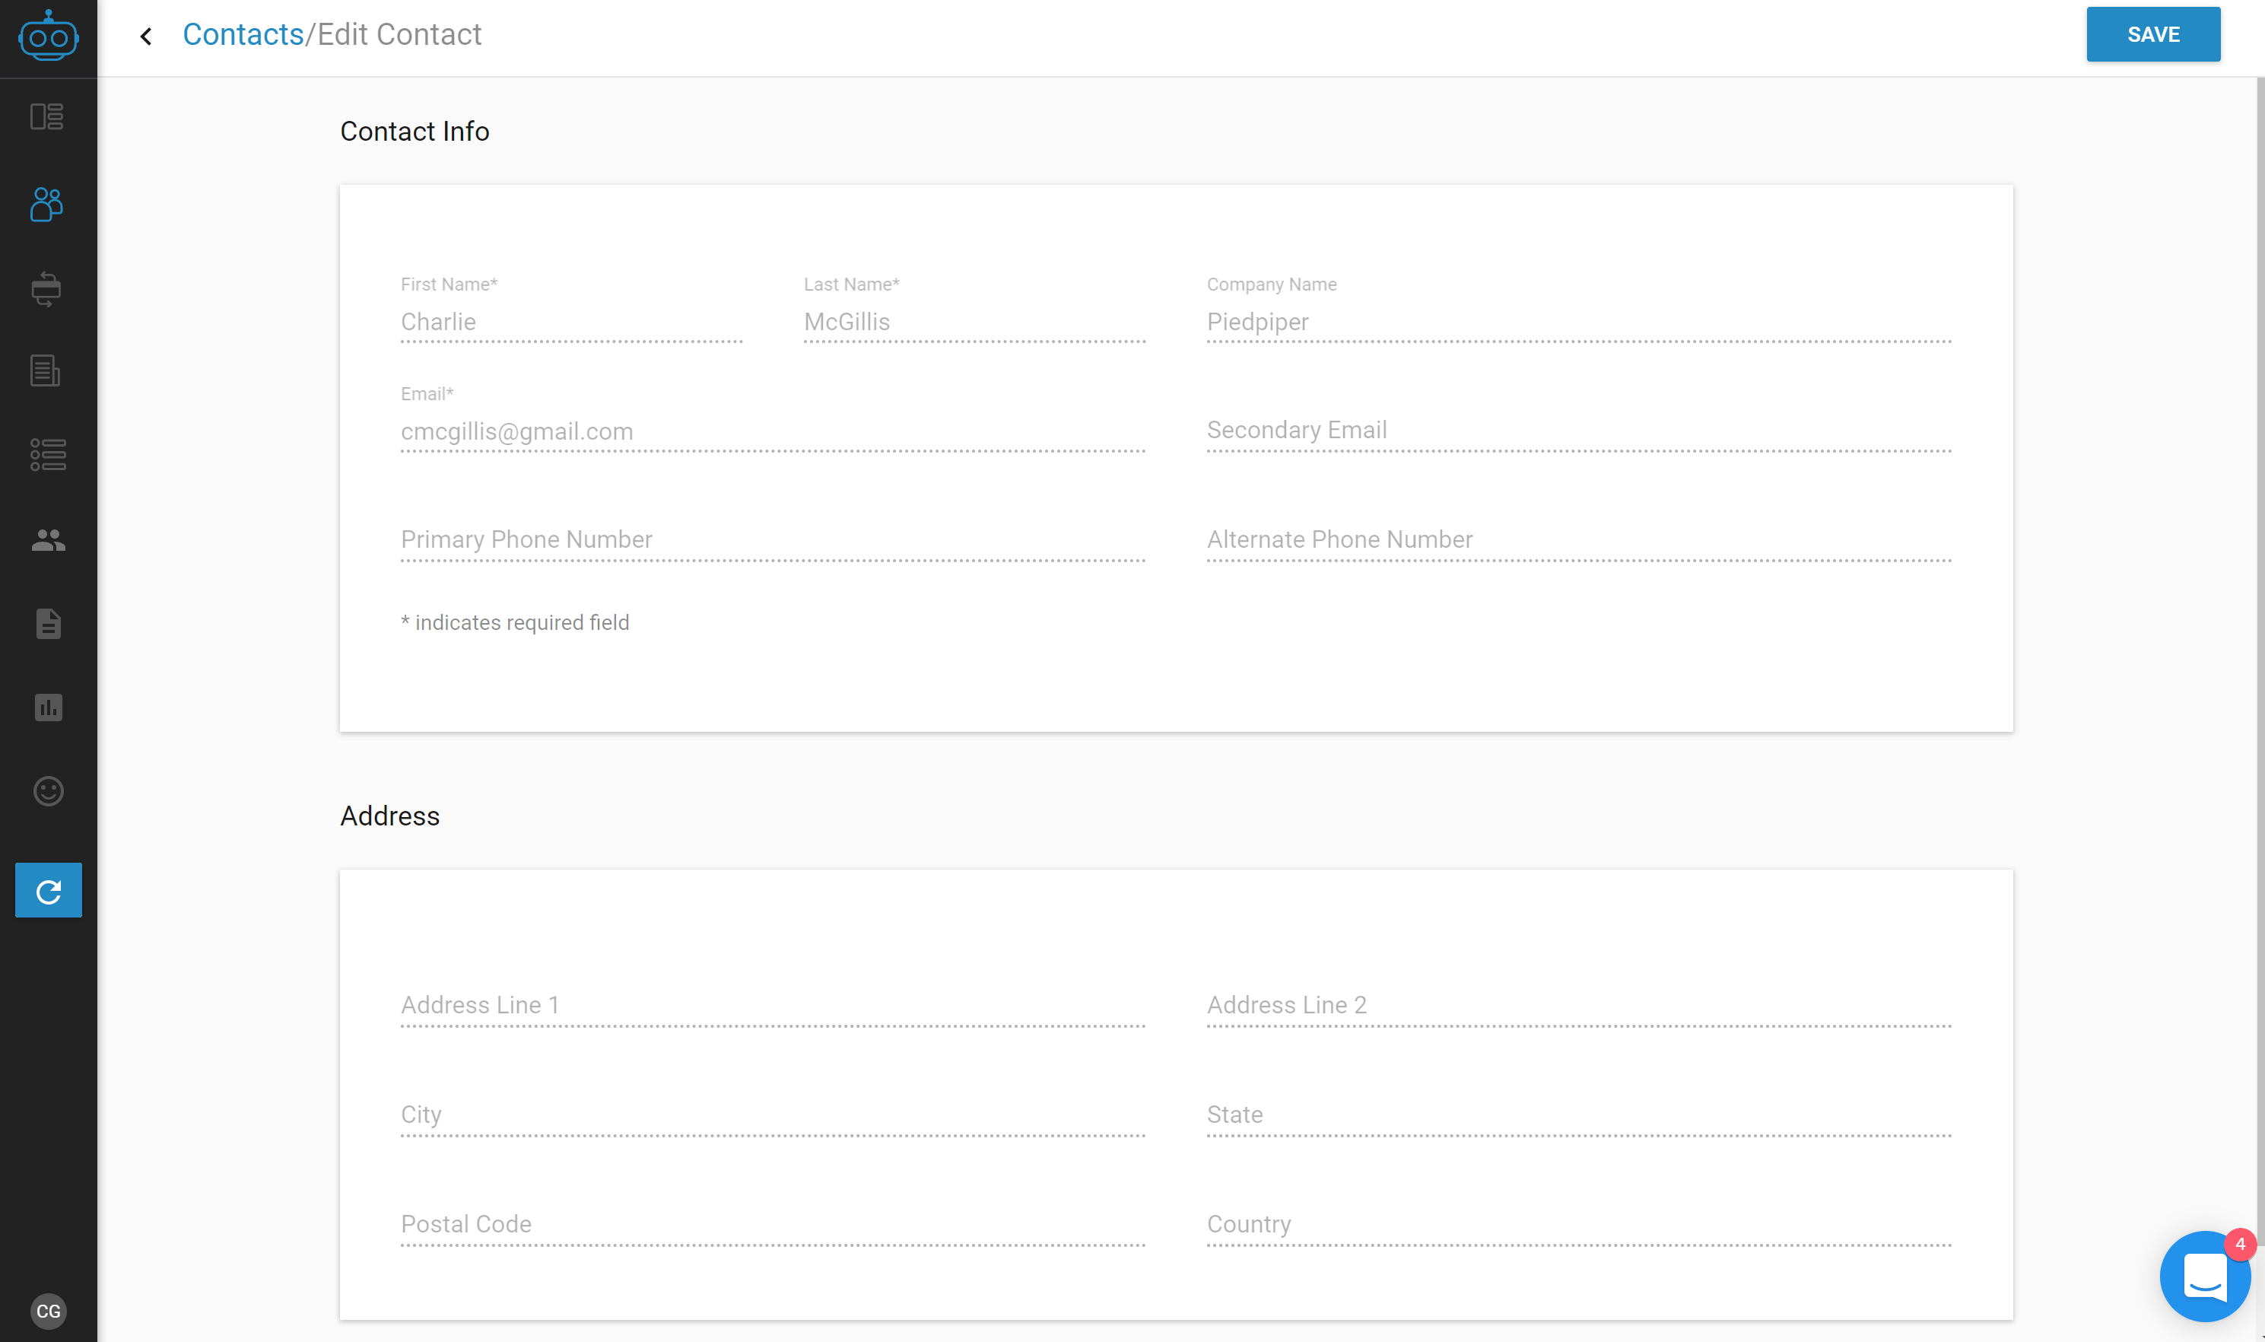Viewport: 2265px width, 1342px height.
Task: Click the Address Line 1 field
Action: coord(773,1006)
